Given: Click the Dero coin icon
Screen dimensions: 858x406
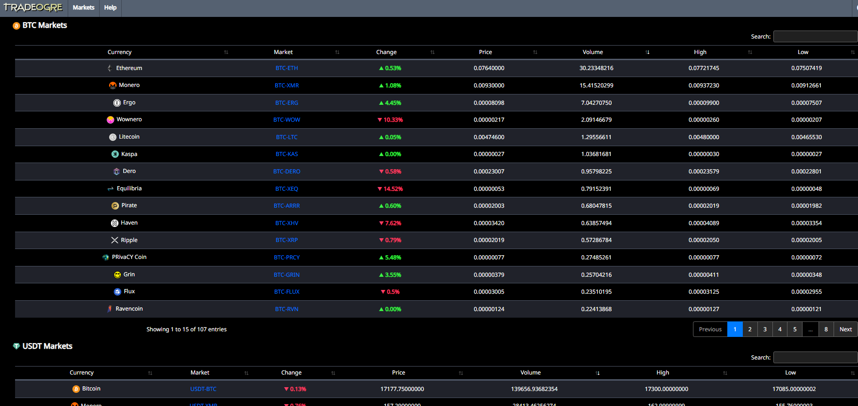Looking at the screenshot, I should coord(117,171).
